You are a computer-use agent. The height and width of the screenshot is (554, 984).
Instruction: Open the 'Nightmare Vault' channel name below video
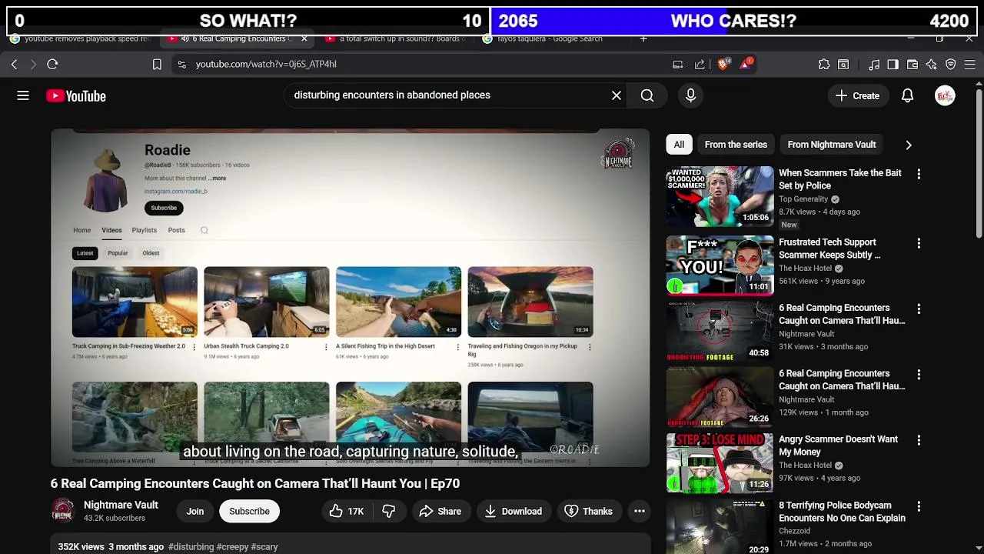[121, 506]
